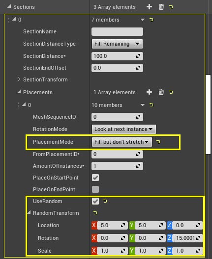Click the Rotation Z value field 15.0001

coord(187,238)
